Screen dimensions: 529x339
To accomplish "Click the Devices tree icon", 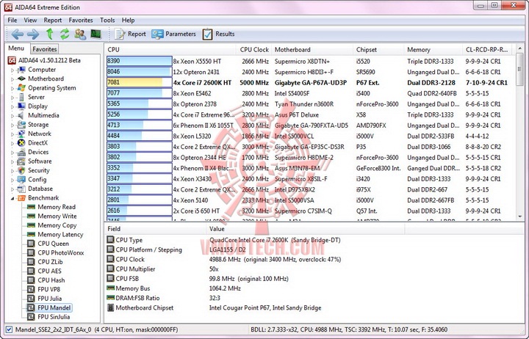I will point(21,152).
